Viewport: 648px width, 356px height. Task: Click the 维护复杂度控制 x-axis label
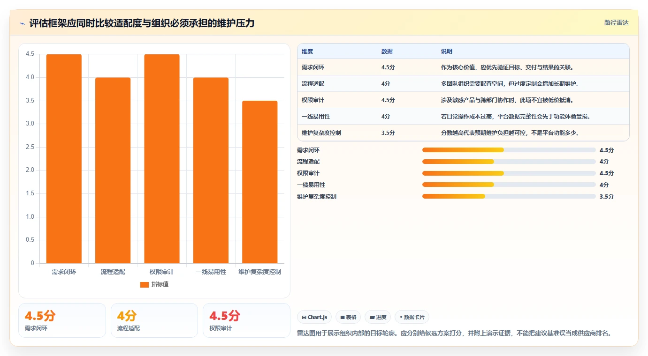pyautogui.click(x=260, y=272)
